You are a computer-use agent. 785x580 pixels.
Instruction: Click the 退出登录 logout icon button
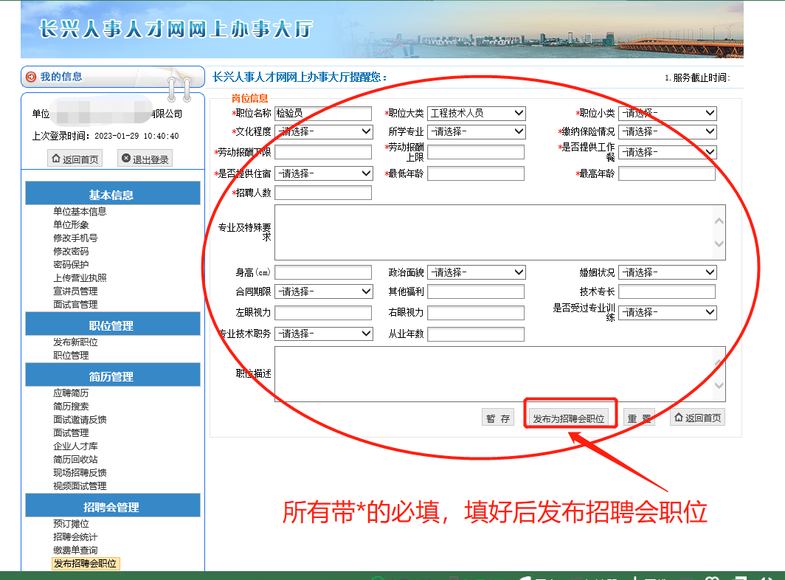(145, 159)
